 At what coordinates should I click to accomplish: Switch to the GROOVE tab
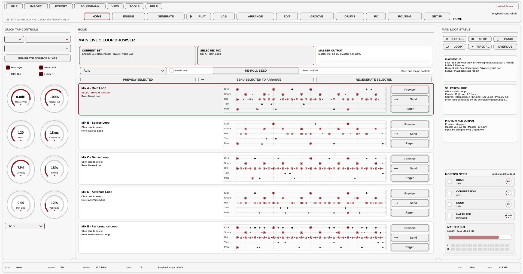coord(317,16)
